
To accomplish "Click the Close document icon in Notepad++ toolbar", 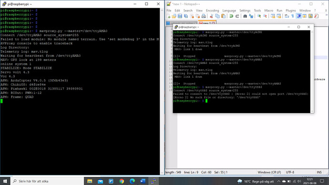I will click(x=192, y=16).
